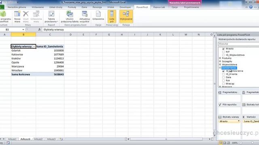
Task: Click the insert function fx icon
Action: pos(39,29)
